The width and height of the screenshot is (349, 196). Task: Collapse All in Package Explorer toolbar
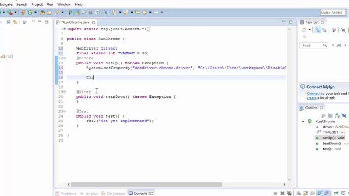[9, 22]
